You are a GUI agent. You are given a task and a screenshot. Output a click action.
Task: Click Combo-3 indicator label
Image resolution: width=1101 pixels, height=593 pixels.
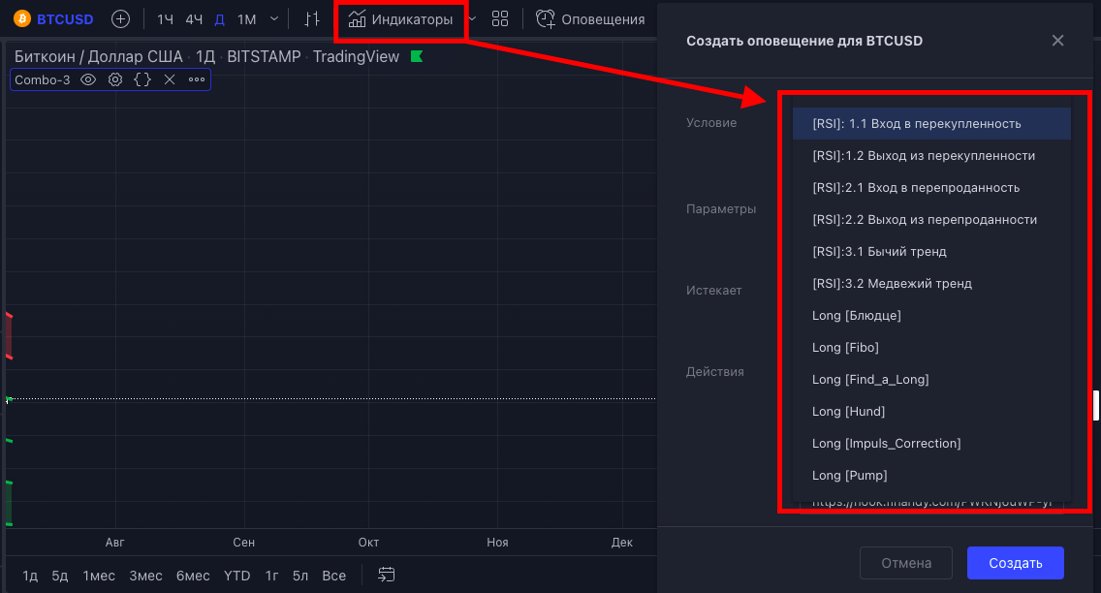(x=42, y=80)
